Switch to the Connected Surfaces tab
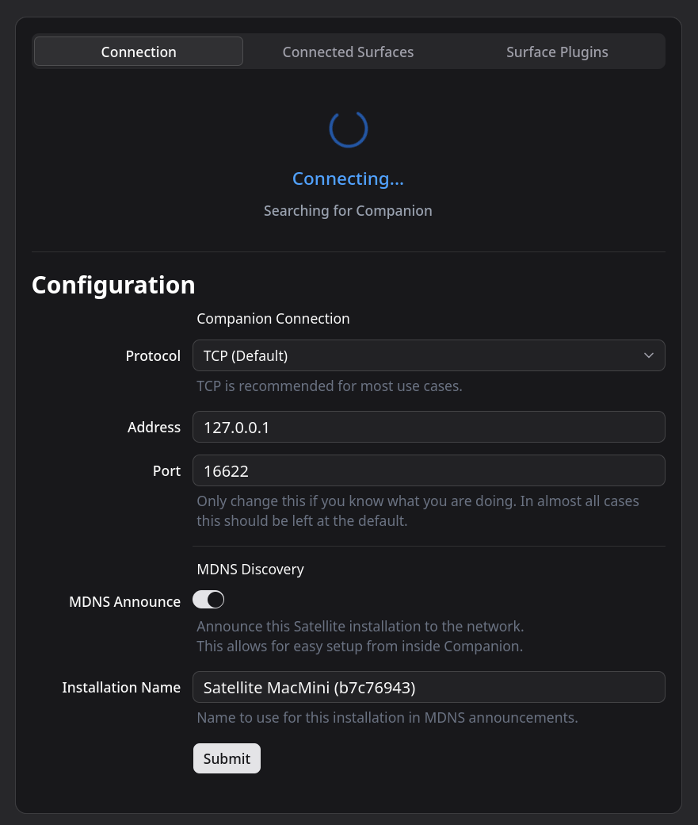 tap(348, 52)
